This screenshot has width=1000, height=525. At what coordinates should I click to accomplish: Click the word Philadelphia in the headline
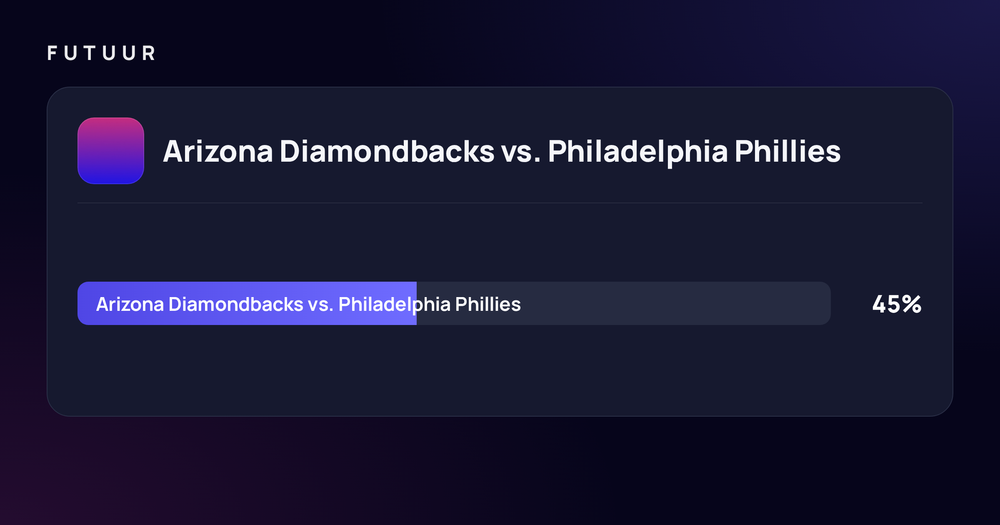638,152
